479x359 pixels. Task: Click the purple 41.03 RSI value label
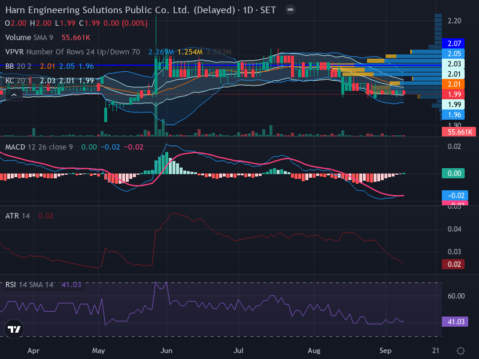455,322
